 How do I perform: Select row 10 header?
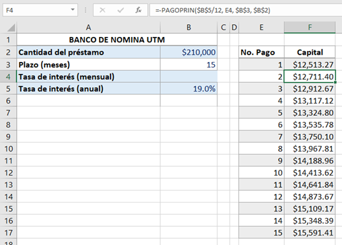point(8,149)
